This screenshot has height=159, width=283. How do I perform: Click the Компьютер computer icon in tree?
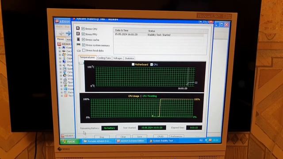[64, 48]
